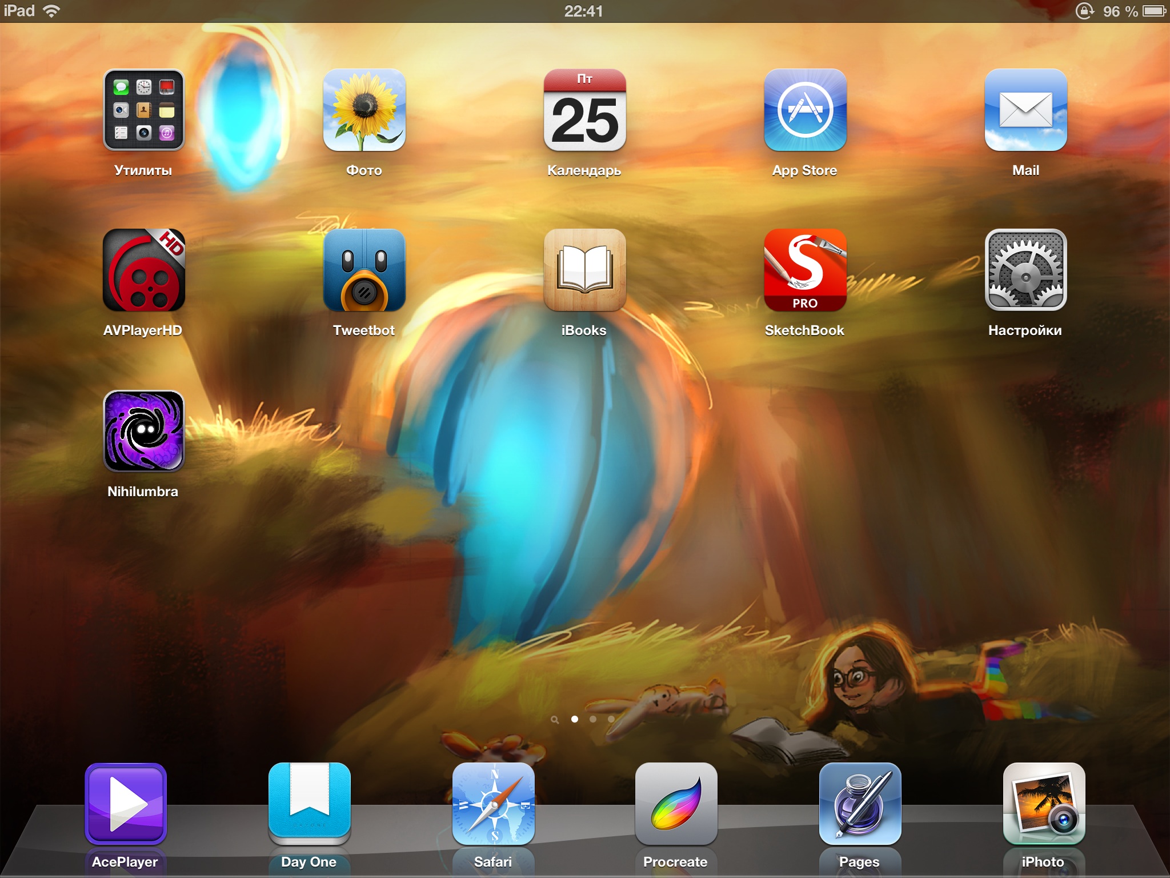Open iPhoto from the dock
This screenshot has height=878, width=1170.
coord(1044,804)
